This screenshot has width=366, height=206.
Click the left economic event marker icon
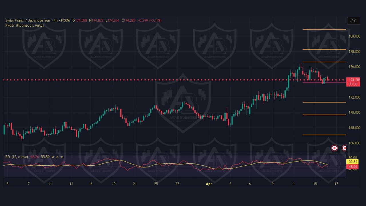tap(334, 148)
